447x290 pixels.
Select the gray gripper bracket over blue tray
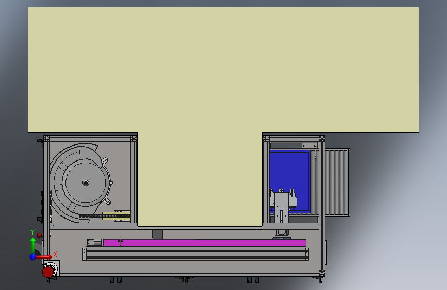click(x=282, y=207)
